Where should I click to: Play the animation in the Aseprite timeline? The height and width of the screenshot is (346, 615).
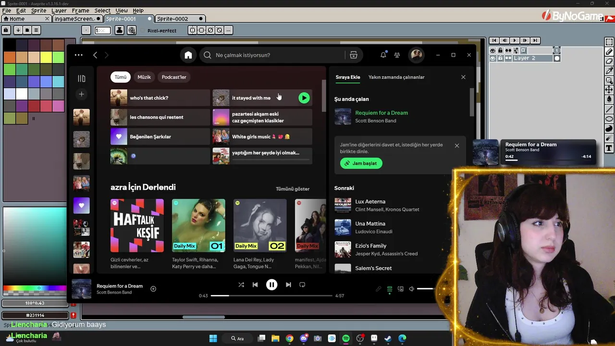pos(515,40)
